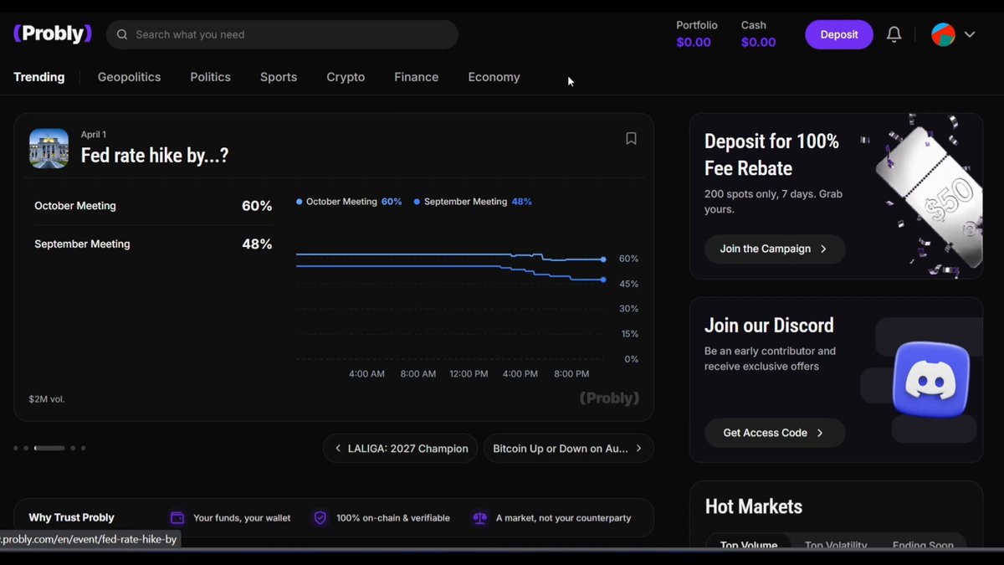Click the Discord logo graphic
Image resolution: width=1004 pixels, height=565 pixels.
coord(930,379)
